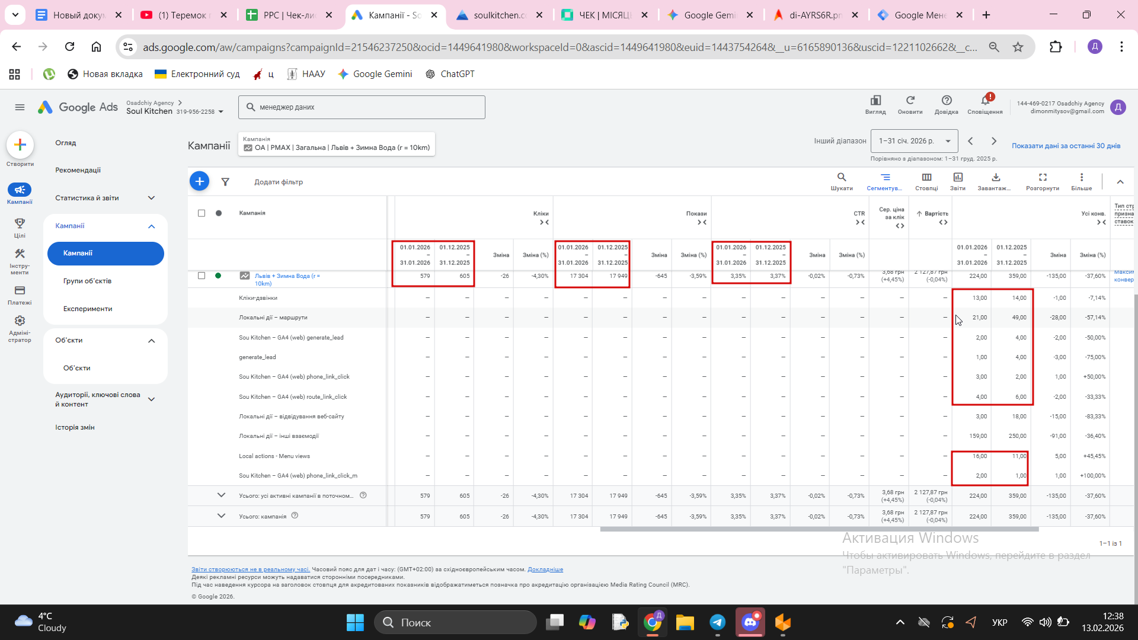
Task: Click the blue plus add campaign button
Action: 200,181
